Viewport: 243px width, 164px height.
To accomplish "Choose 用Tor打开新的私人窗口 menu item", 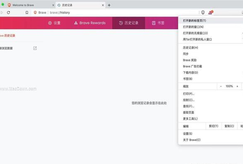I will [211, 39].
